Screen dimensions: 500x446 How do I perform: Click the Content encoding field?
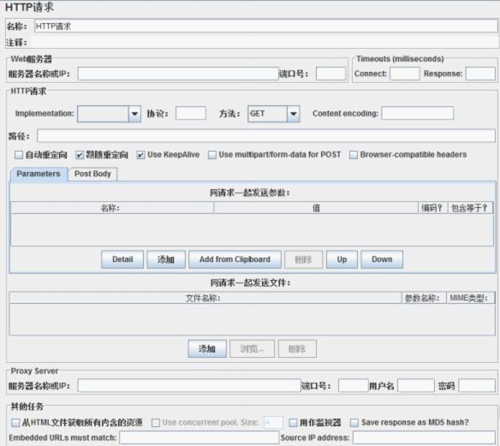(x=418, y=114)
